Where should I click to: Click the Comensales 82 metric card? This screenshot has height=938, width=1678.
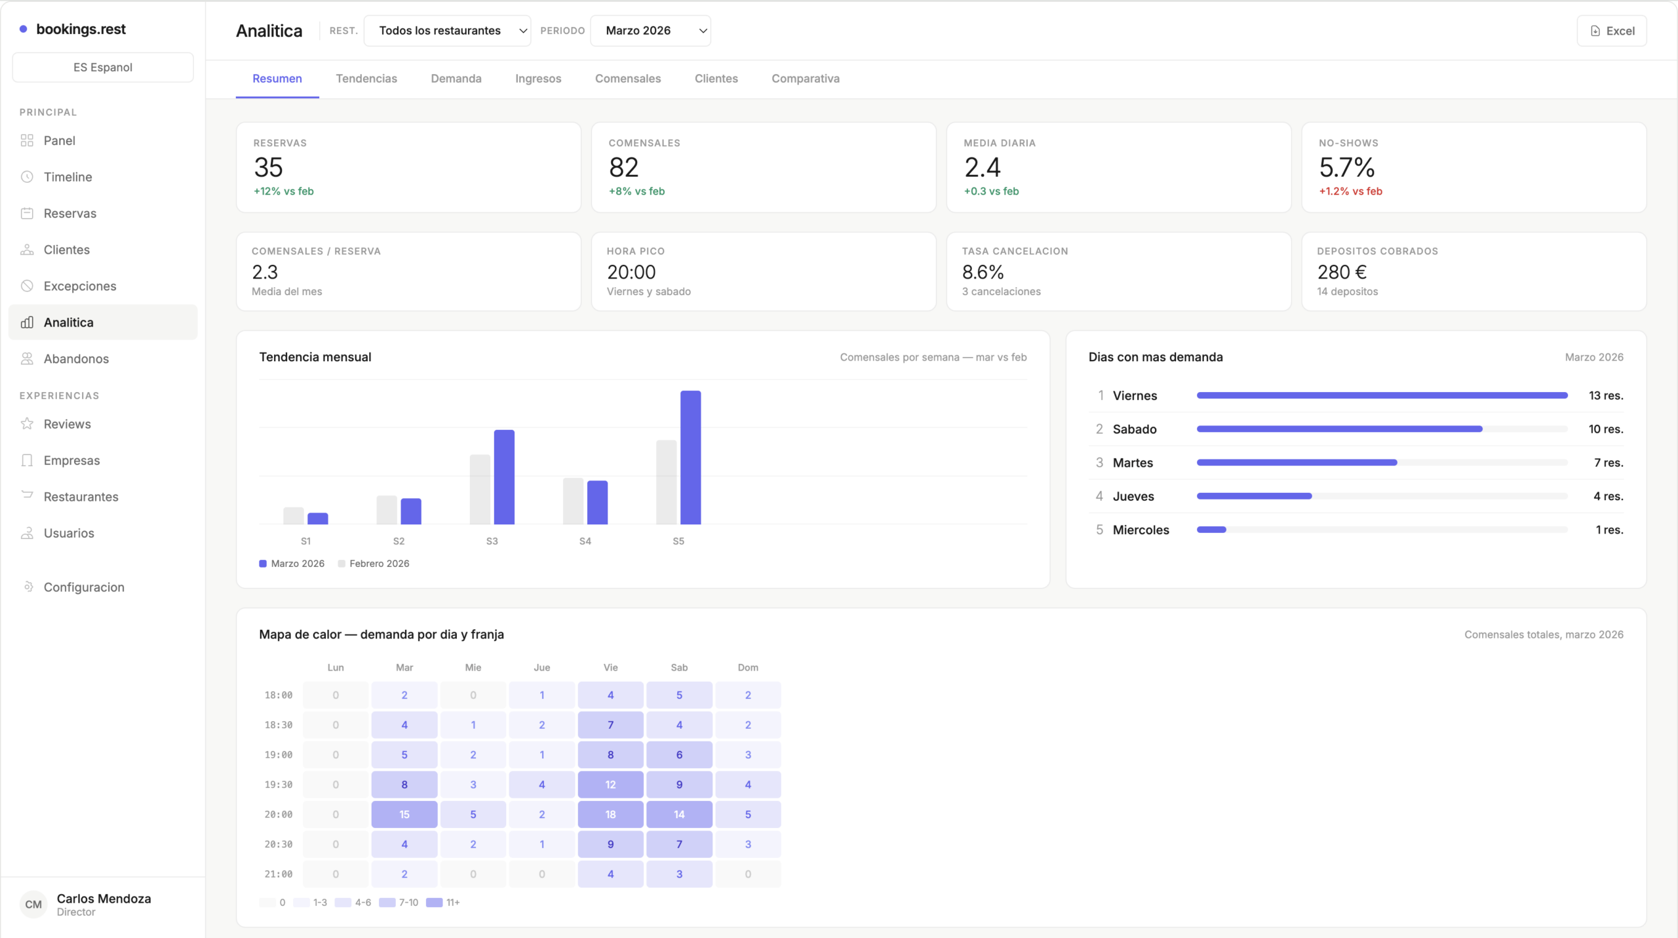(x=764, y=167)
